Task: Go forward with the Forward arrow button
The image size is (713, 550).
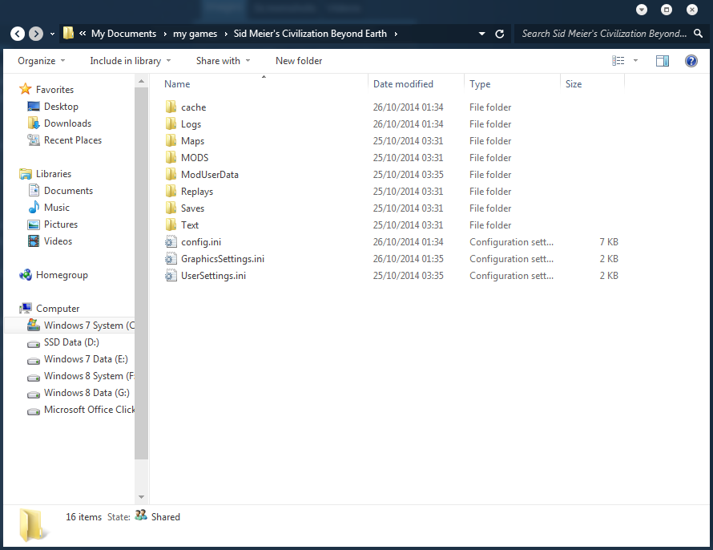Action: tap(36, 34)
